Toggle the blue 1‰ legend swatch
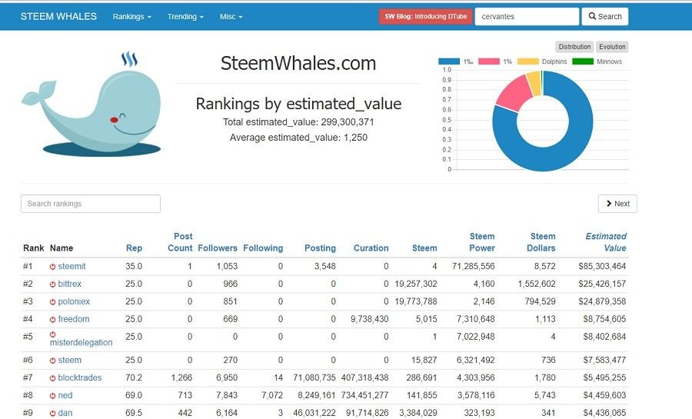 click(x=449, y=62)
